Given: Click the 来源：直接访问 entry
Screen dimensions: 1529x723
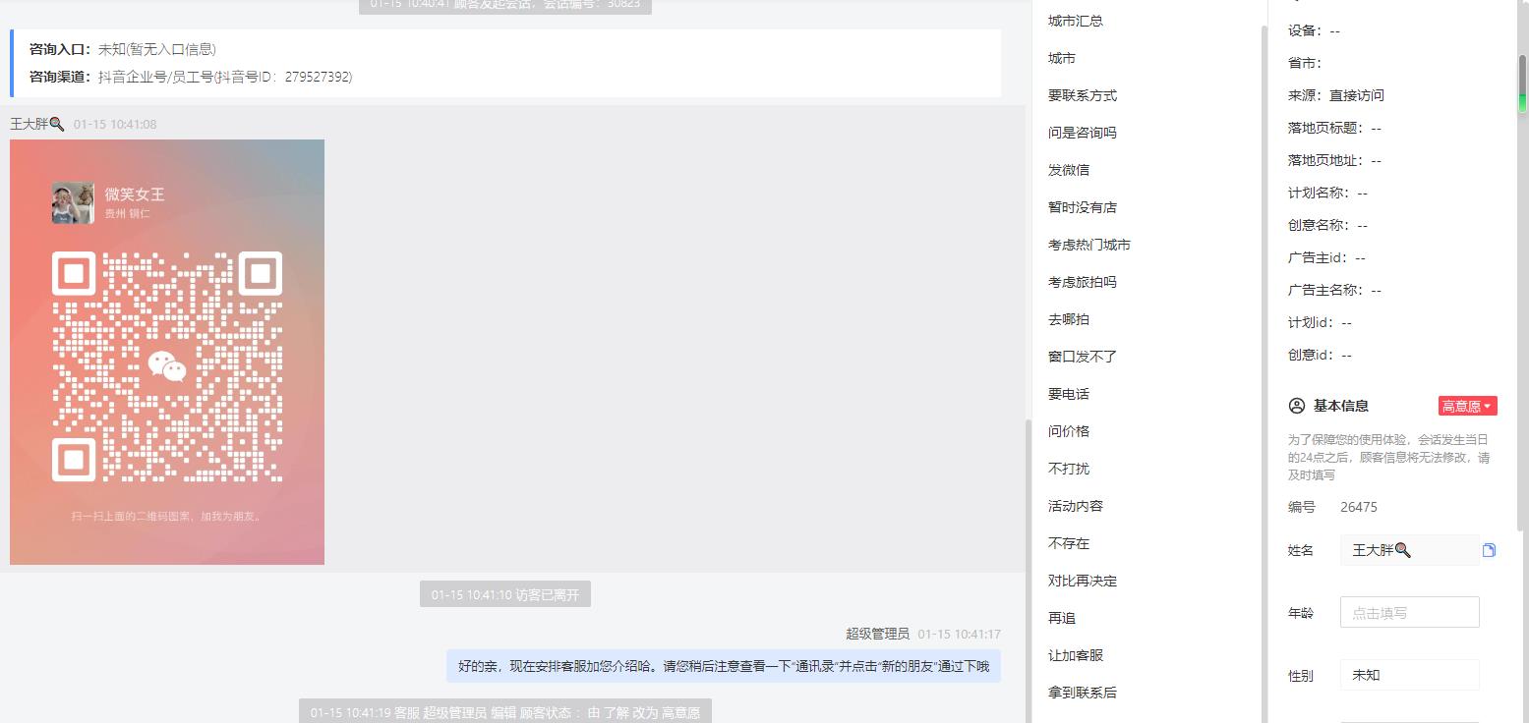Looking at the screenshot, I should [x=1336, y=95].
